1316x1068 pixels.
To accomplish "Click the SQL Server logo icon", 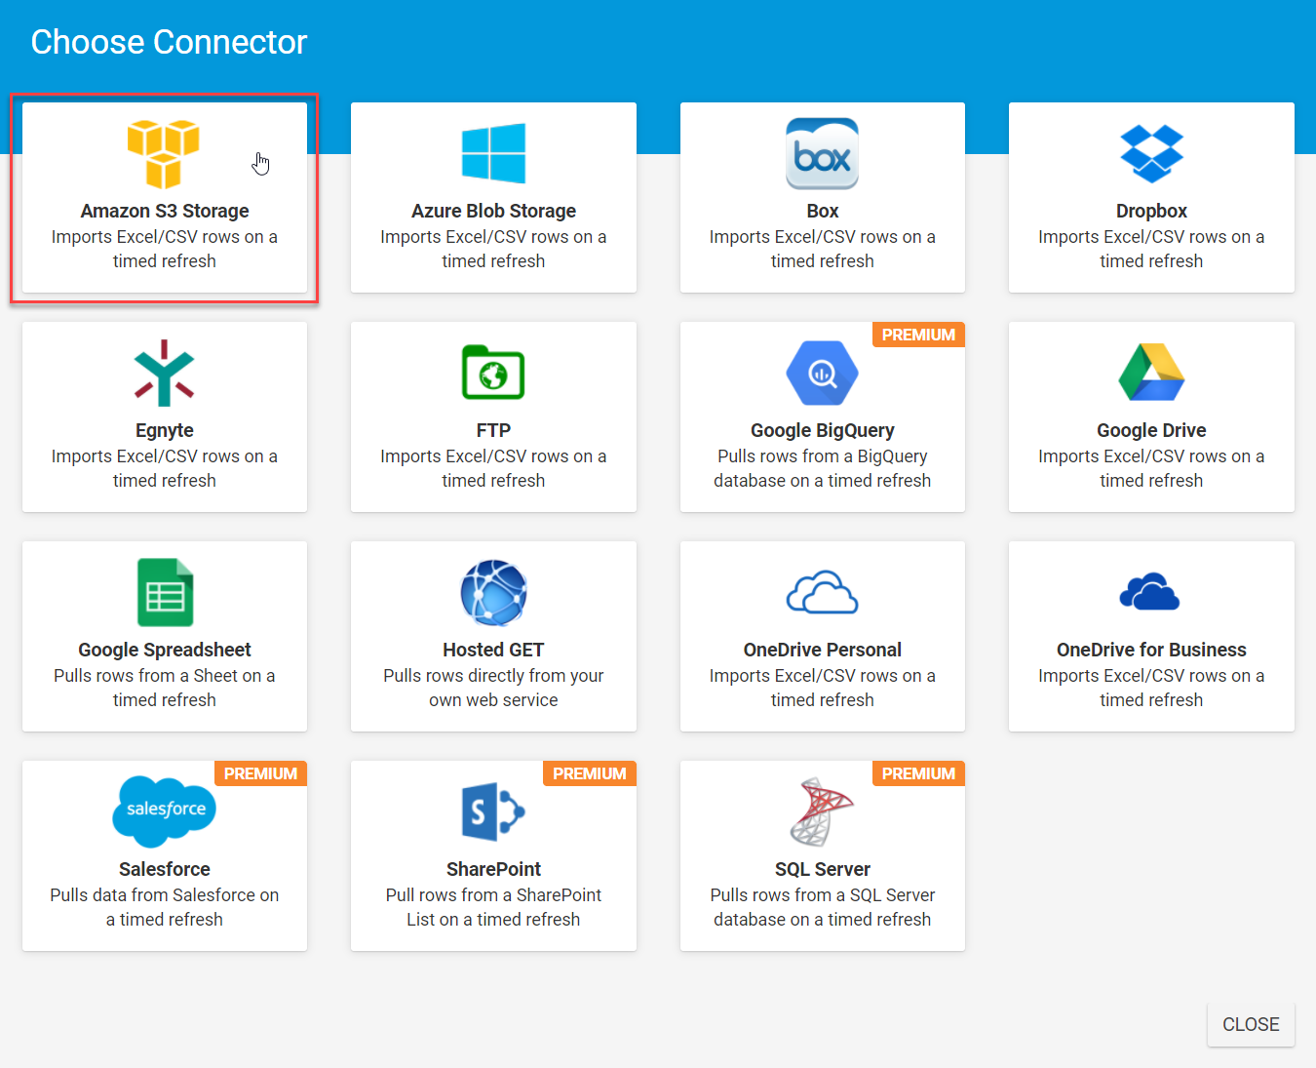I will coord(822,811).
